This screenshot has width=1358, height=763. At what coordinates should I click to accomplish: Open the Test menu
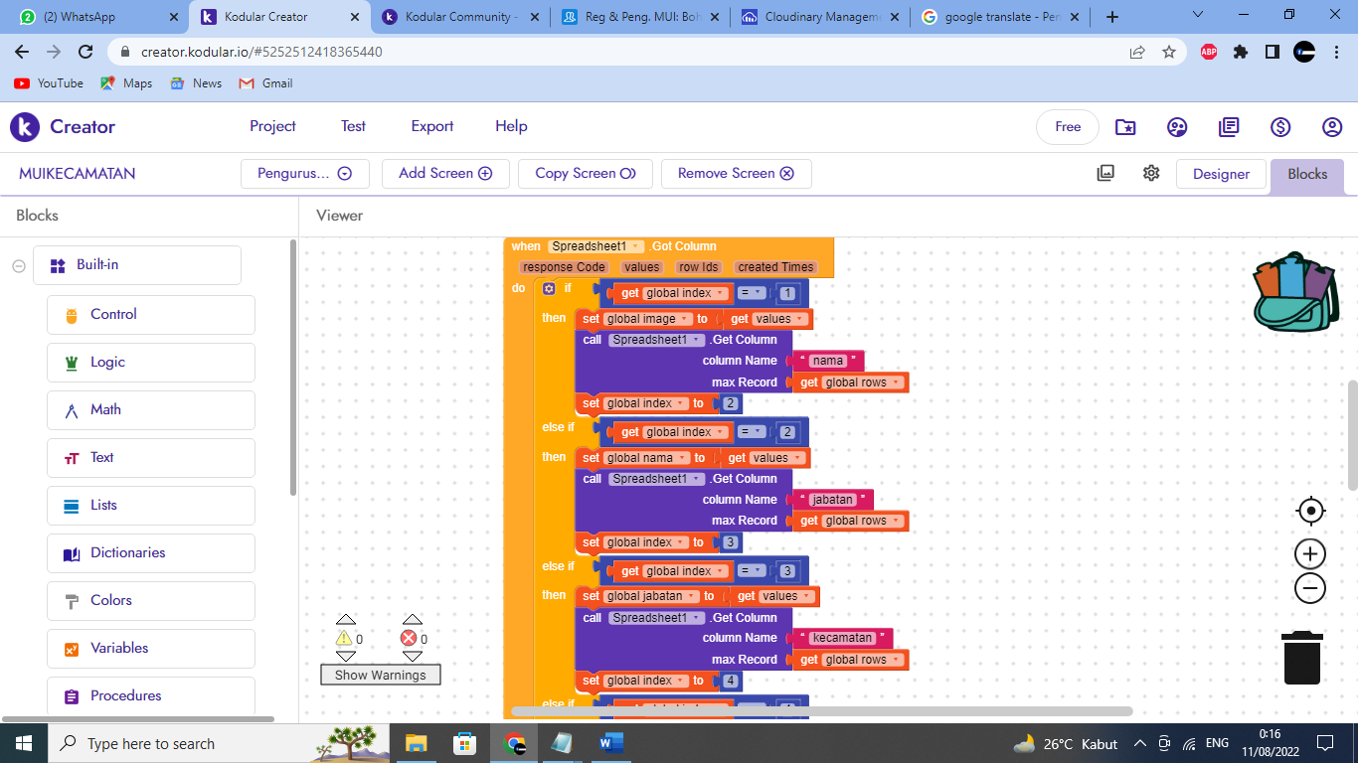[353, 126]
